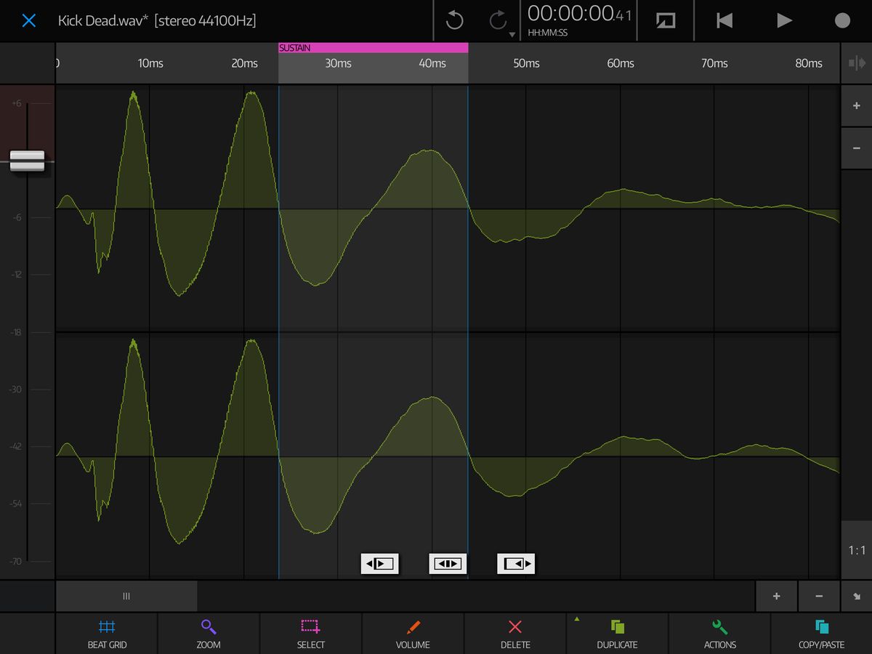The width and height of the screenshot is (872, 654).
Task: Redo the last undone edit
Action: click(498, 20)
